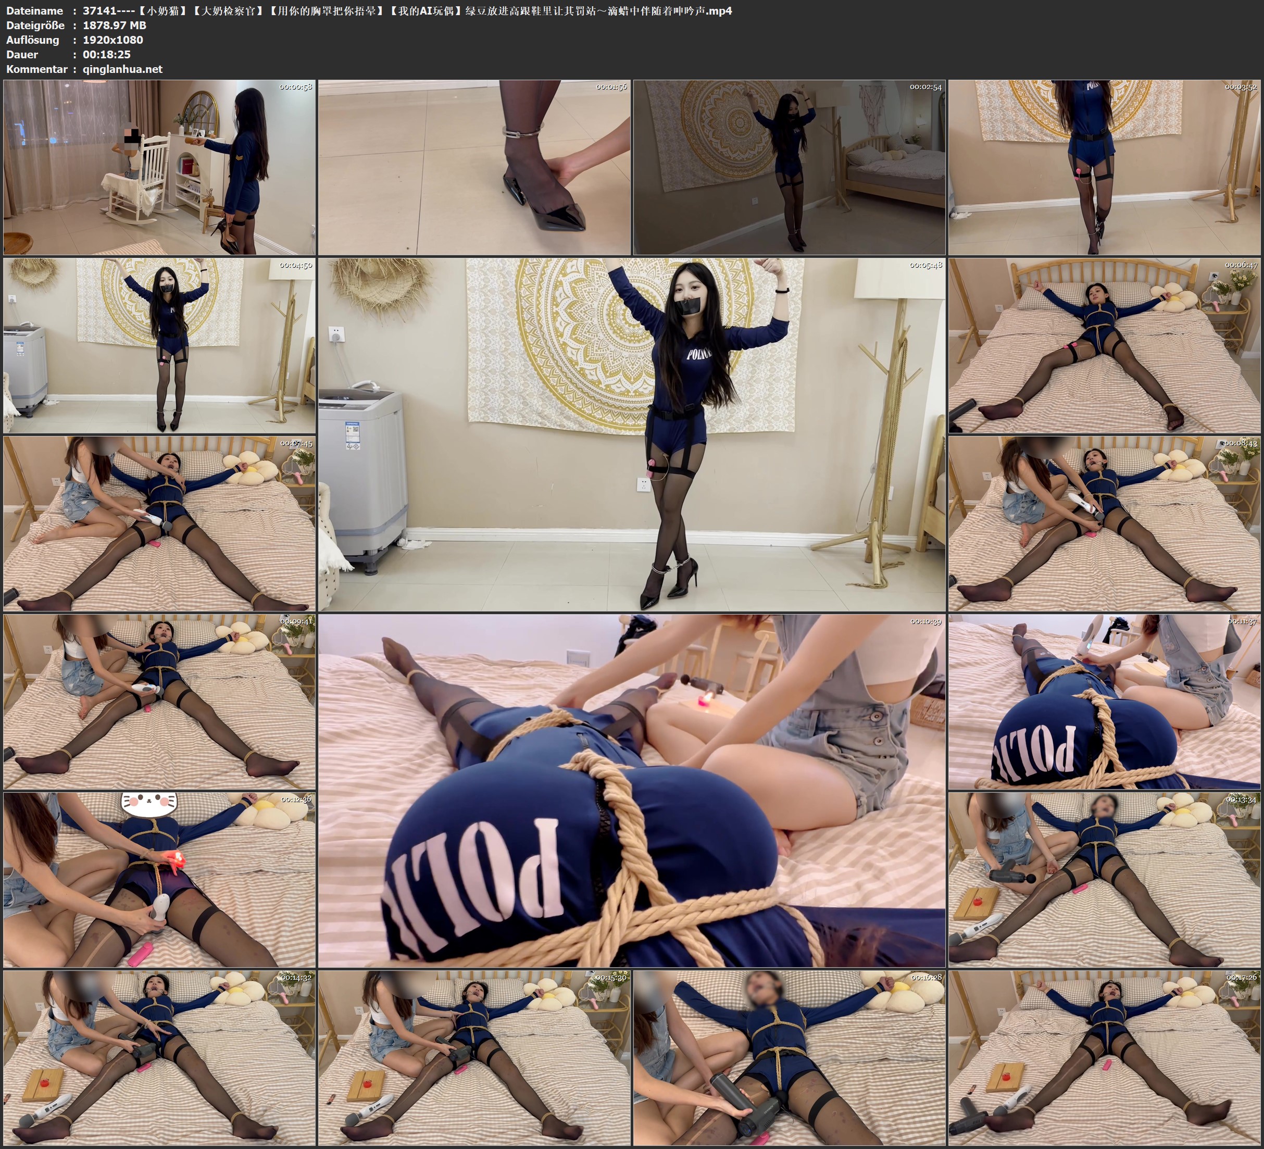The image size is (1264, 1149).
Task: Choose the frame at 00:16:28
Action: [x=789, y=1057]
